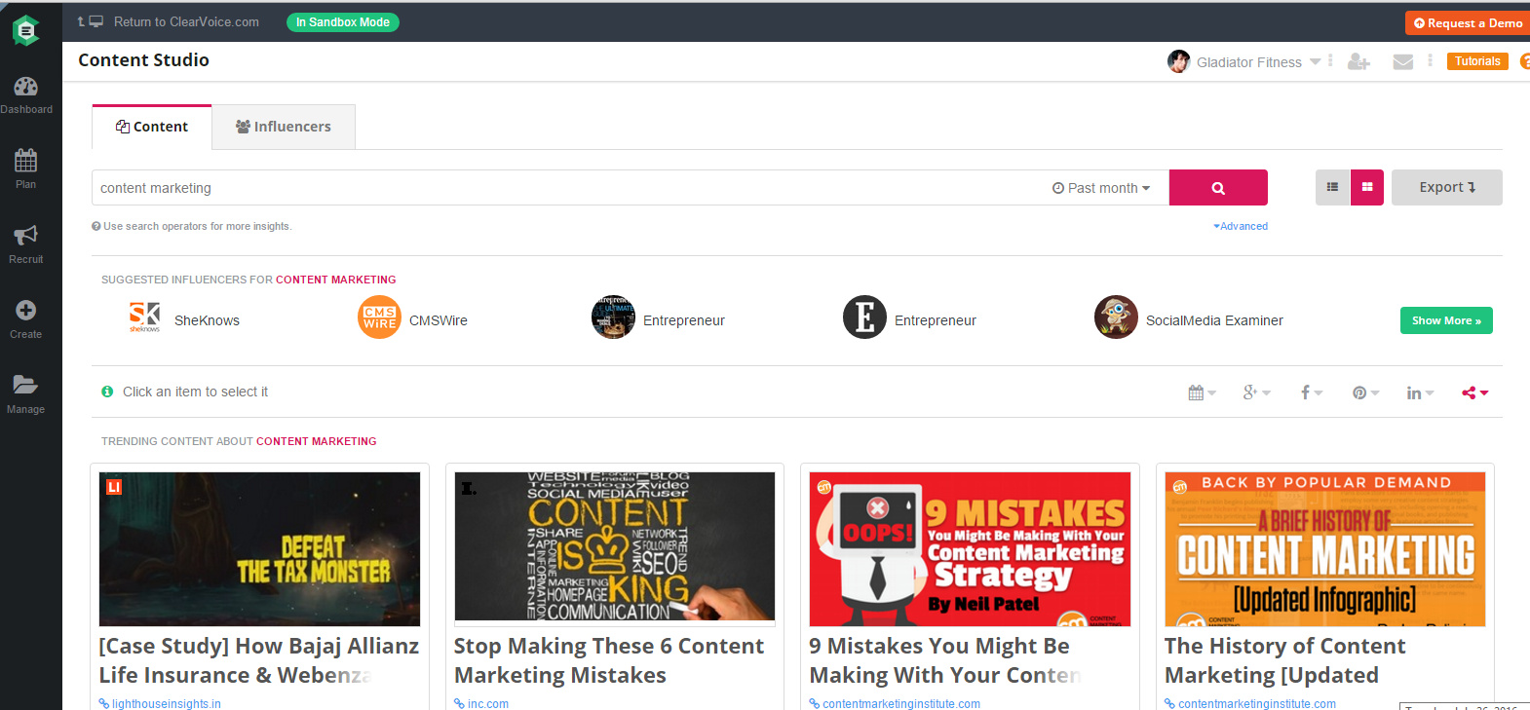1530x710 pixels.
Task: Click the Request a Demo button
Action: point(1468,22)
